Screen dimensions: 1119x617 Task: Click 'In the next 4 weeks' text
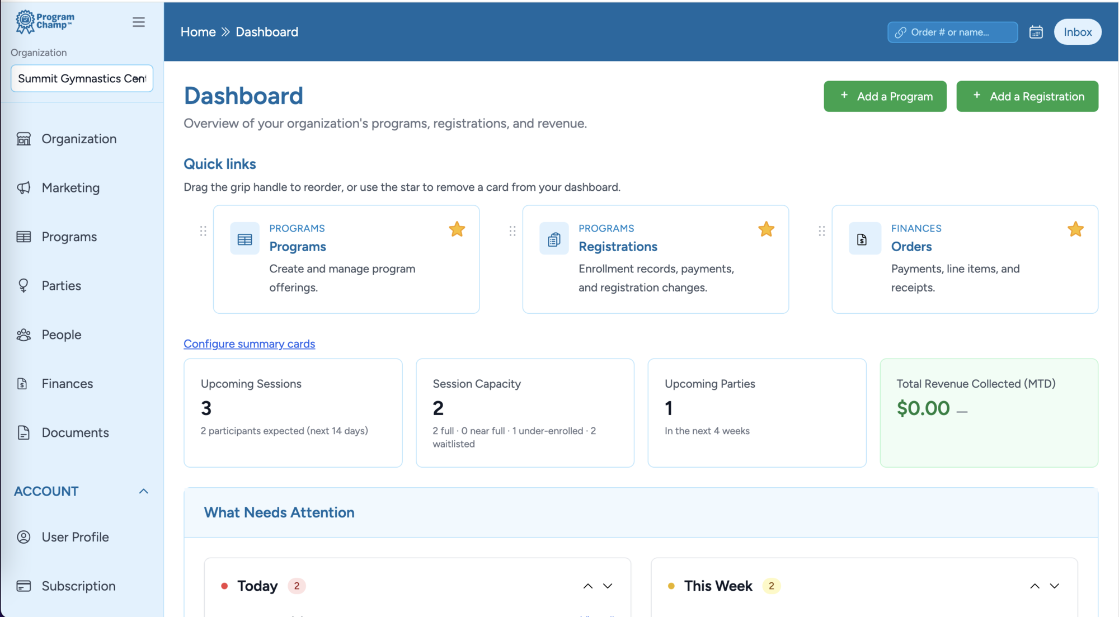tap(707, 431)
